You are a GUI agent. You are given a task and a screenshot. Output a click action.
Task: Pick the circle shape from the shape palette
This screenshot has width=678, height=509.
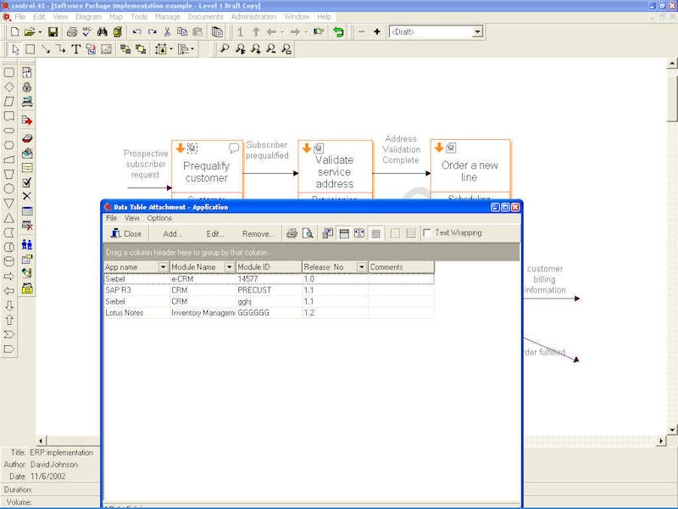9,188
